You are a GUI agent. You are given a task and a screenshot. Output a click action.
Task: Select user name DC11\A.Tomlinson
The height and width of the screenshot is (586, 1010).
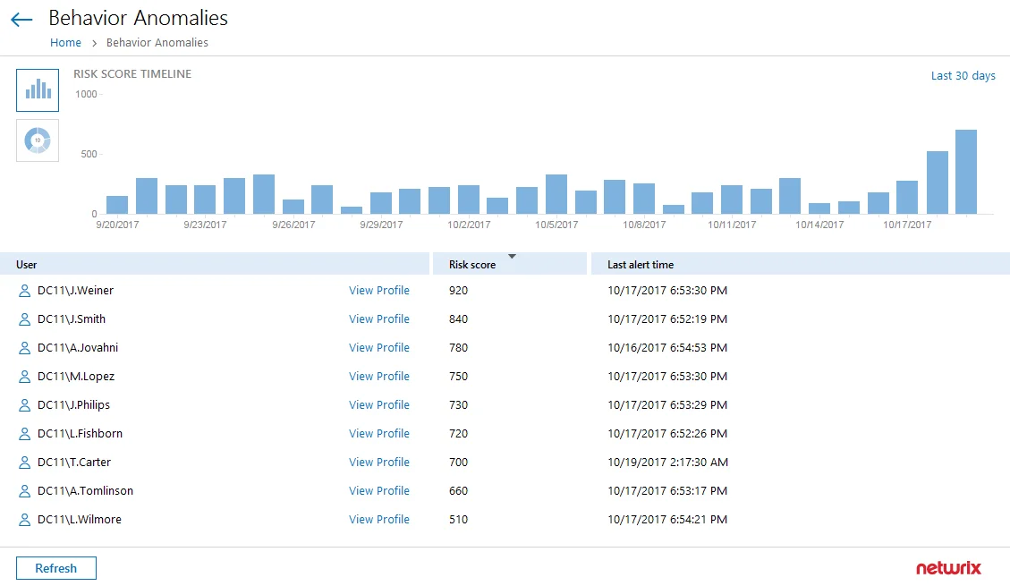[86, 490]
